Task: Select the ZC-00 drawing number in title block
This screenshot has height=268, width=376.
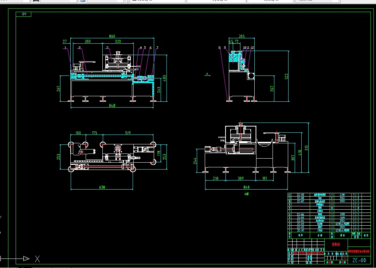Action: 359,260
